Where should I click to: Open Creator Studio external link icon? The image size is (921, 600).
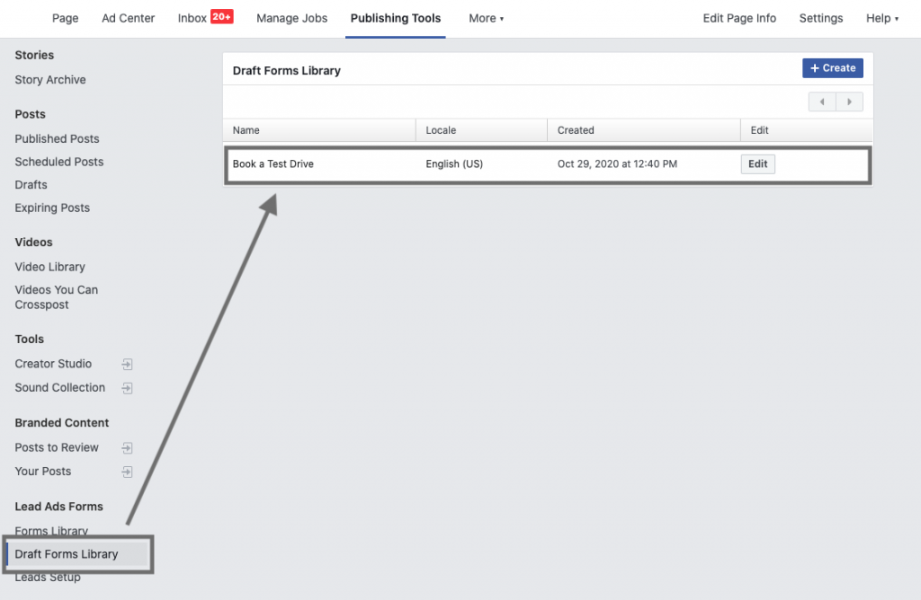pos(127,365)
